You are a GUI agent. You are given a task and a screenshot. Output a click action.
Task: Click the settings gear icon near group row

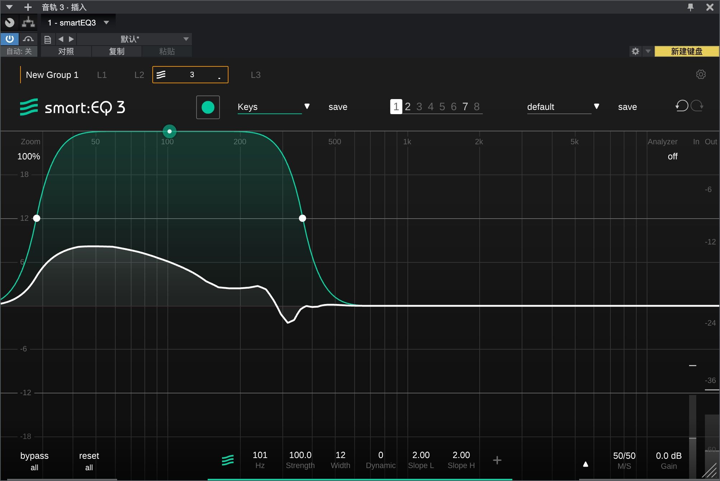701,74
